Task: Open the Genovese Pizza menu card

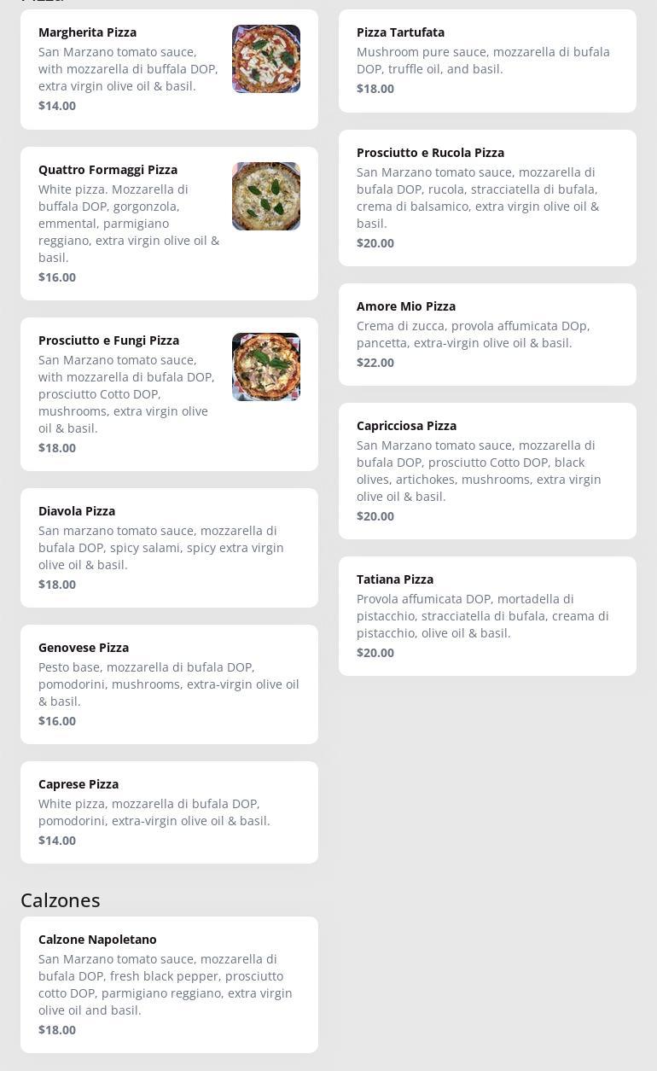Action: tap(169, 684)
